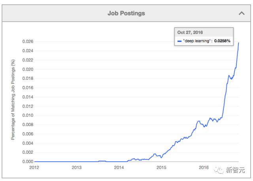The width and height of the screenshot is (253, 181).
Task: Collapse the Job Postings panel chevron
Action: pyautogui.click(x=242, y=13)
